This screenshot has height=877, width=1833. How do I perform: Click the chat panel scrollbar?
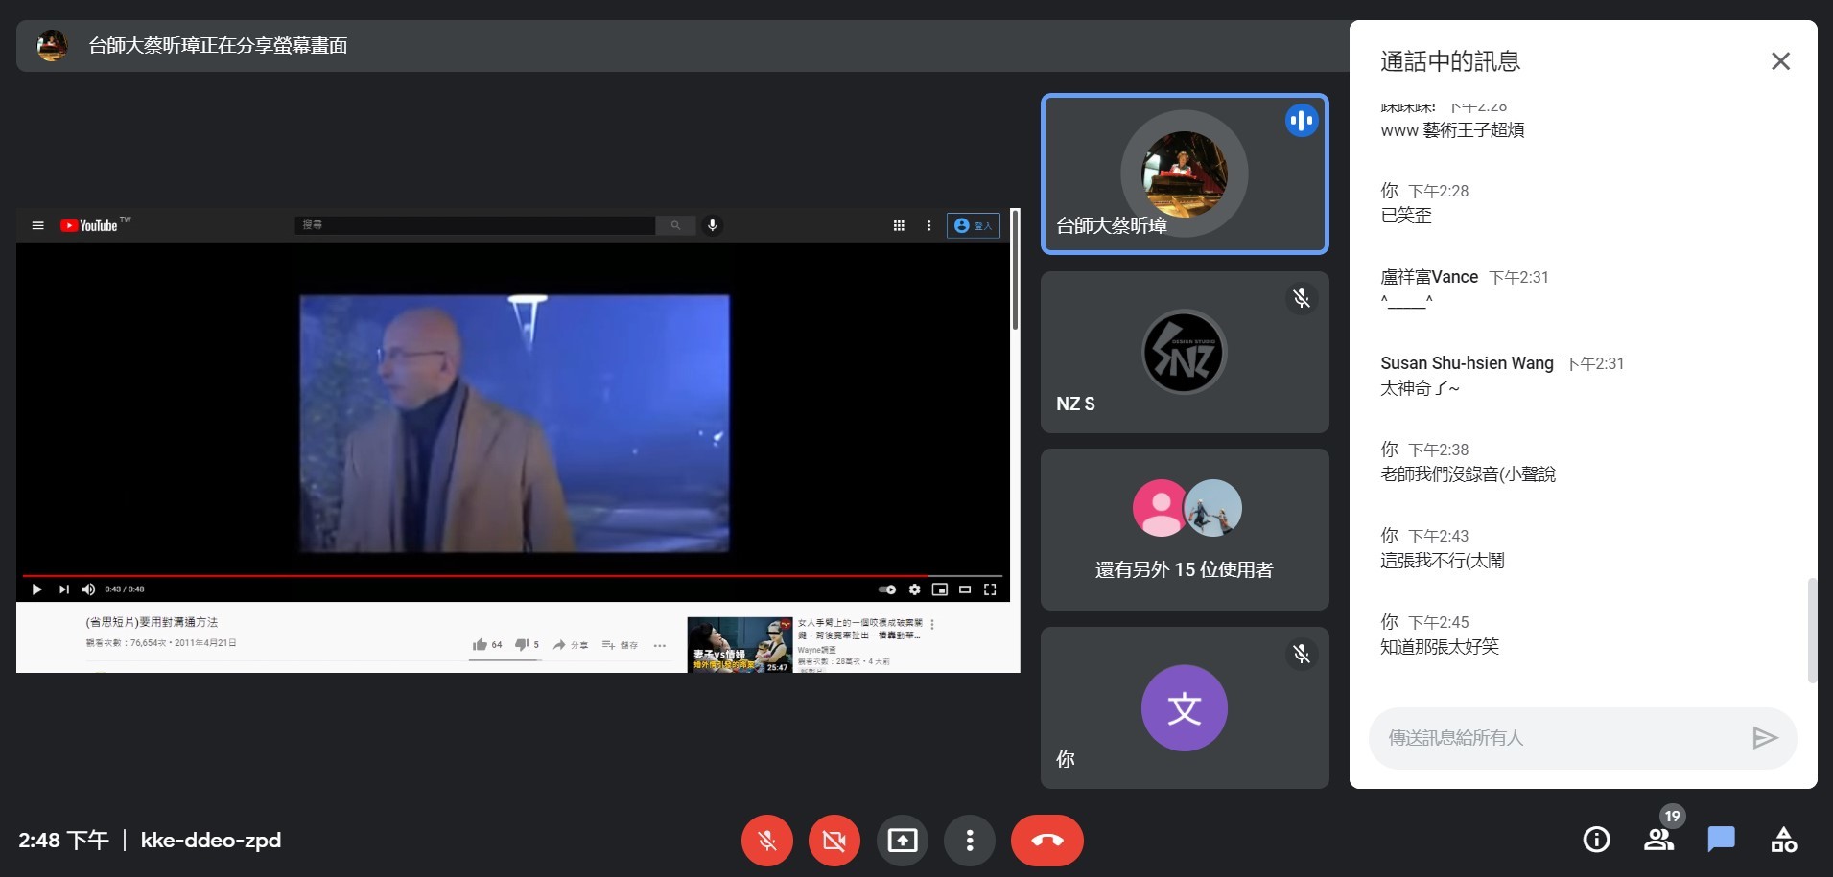(1812, 630)
